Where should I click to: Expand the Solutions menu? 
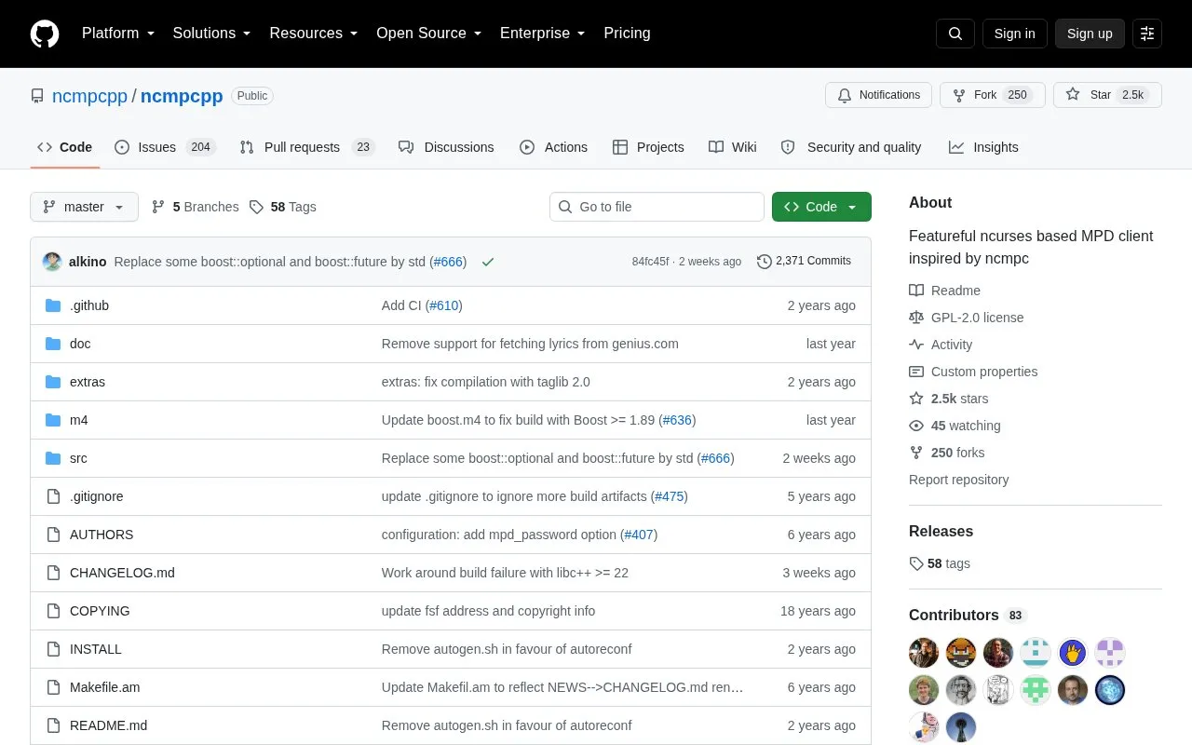pyautogui.click(x=212, y=34)
